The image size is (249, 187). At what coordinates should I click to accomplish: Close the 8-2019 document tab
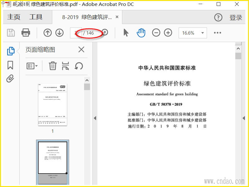click(117, 17)
